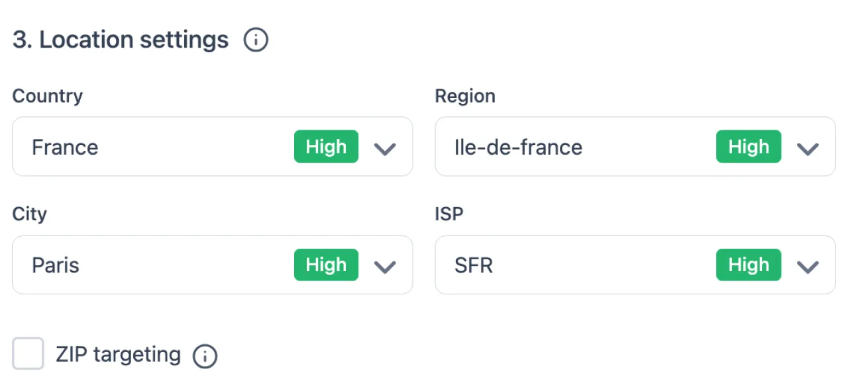Click the High badge in ISP field
Viewport: 848px width, 381px height.
[749, 265]
